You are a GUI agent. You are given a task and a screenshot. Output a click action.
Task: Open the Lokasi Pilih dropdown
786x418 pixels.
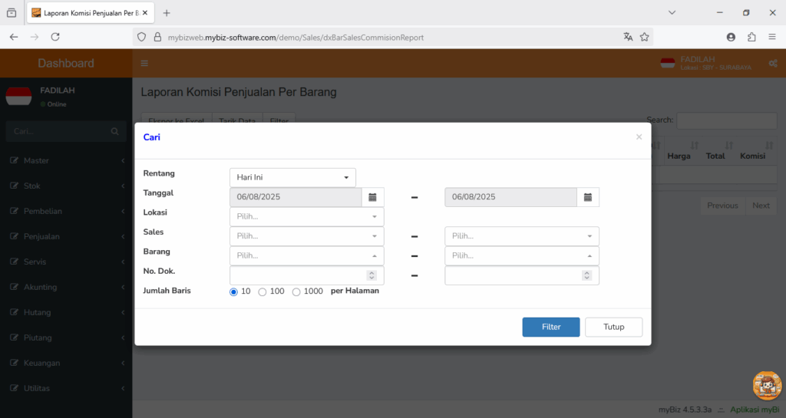pos(307,217)
